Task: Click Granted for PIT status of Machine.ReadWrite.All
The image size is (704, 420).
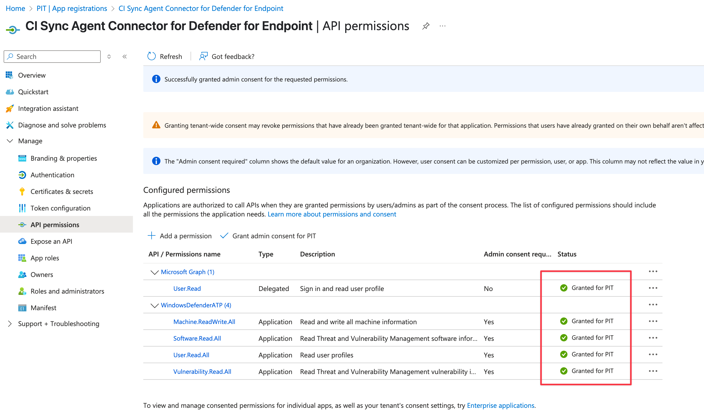Action: click(587, 321)
